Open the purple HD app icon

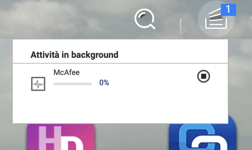pos(61,137)
